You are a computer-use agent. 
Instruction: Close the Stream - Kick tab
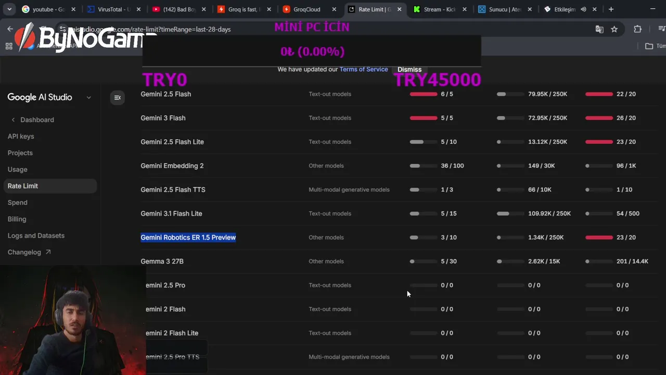[x=465, y=9]
